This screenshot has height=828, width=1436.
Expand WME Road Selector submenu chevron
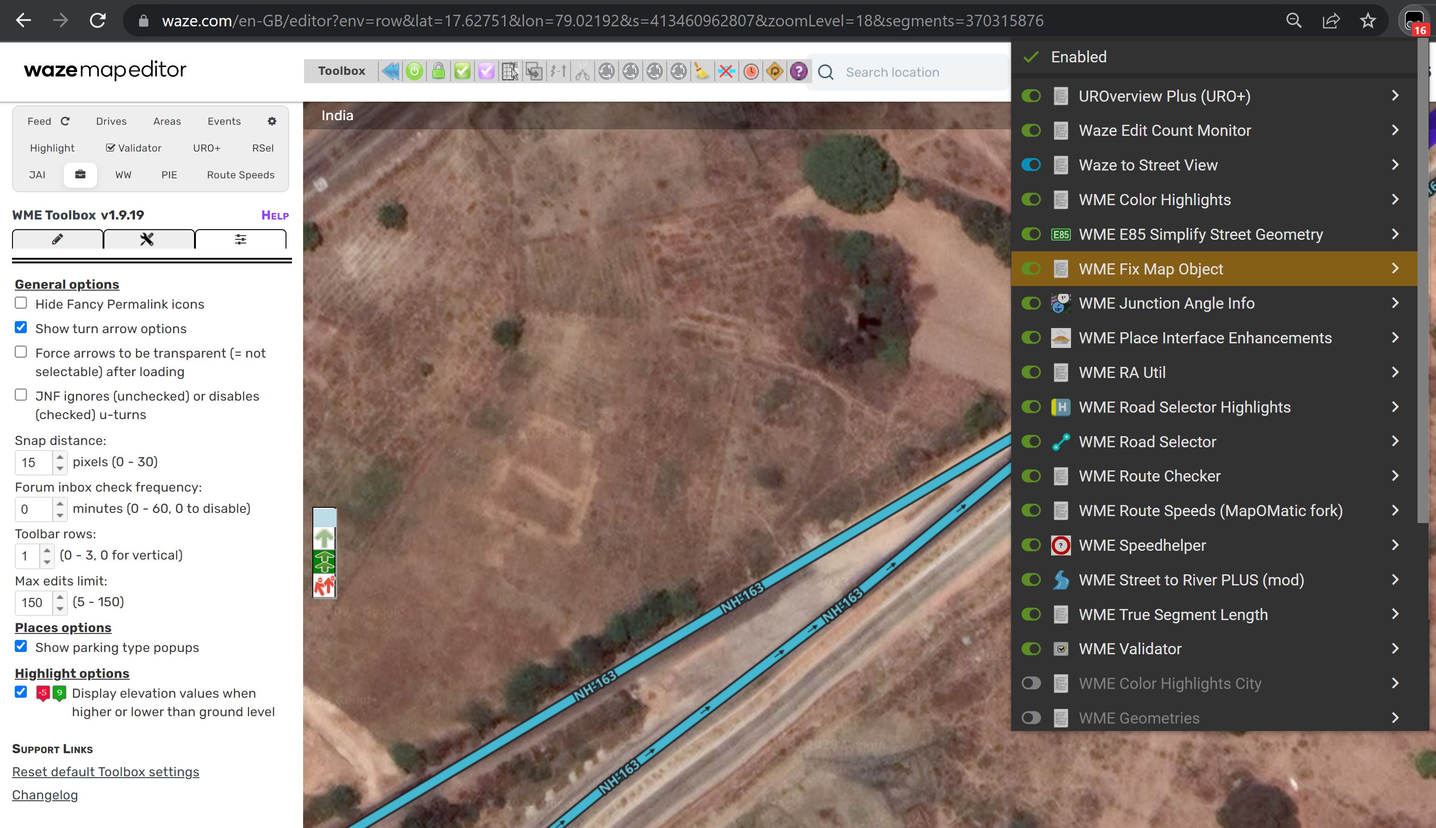click(x=1395, y=441)
